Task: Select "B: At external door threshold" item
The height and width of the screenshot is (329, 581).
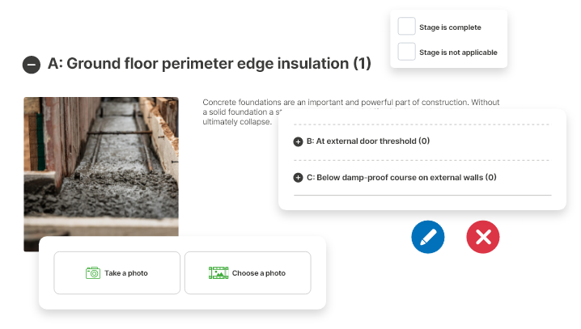Action: point(361,141)
